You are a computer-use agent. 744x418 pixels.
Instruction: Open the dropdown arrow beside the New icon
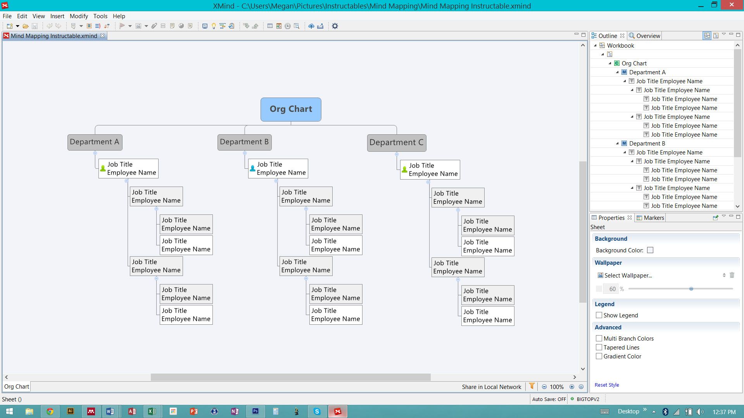pos(17,26)
